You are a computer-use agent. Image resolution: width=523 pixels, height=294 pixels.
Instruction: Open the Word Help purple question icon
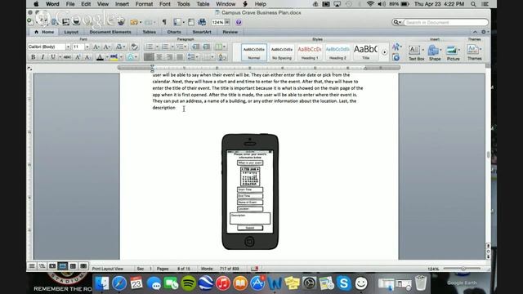click(238, 22)
